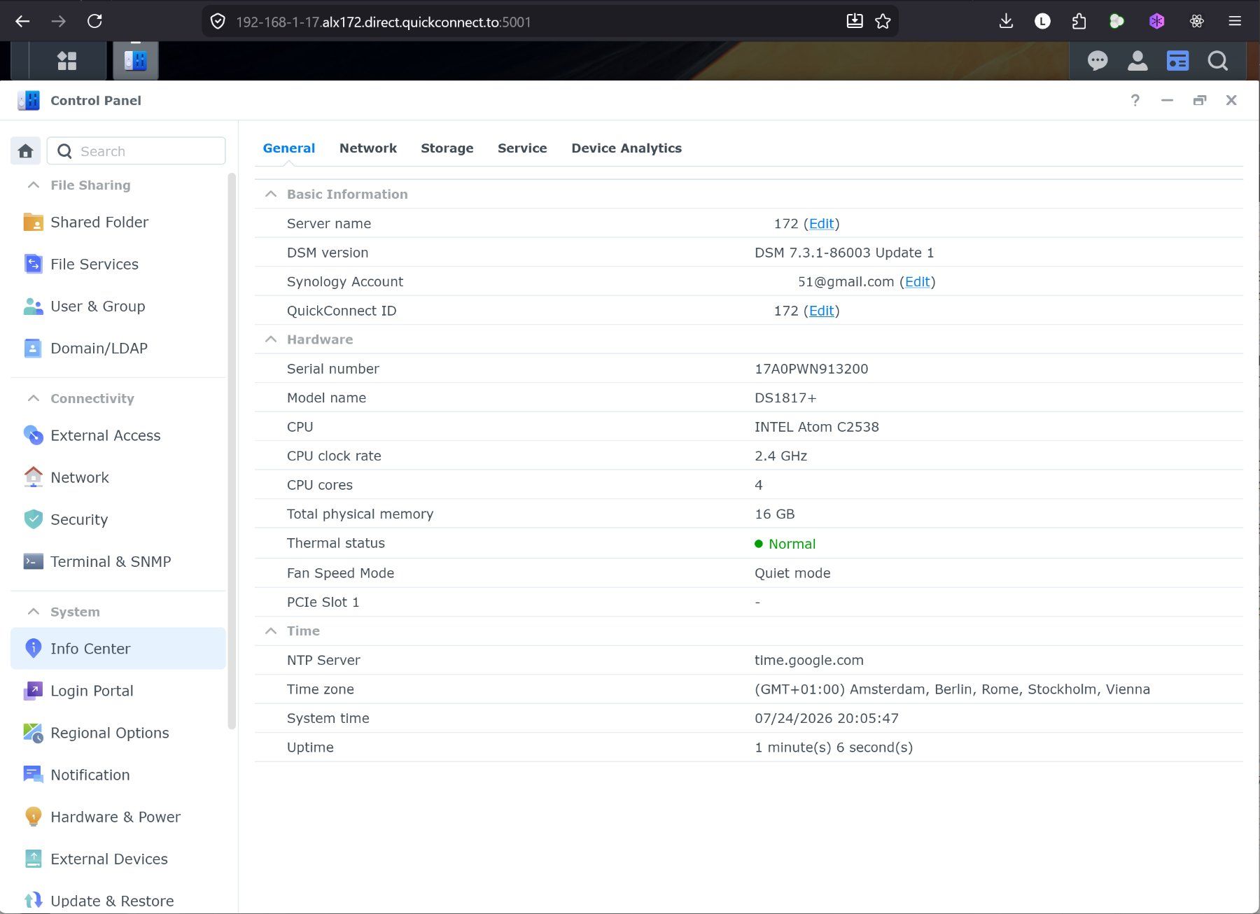Collapse the Connectivity sidebar section
Viewport: 1260px width, 914px height.
coord(33,398)
